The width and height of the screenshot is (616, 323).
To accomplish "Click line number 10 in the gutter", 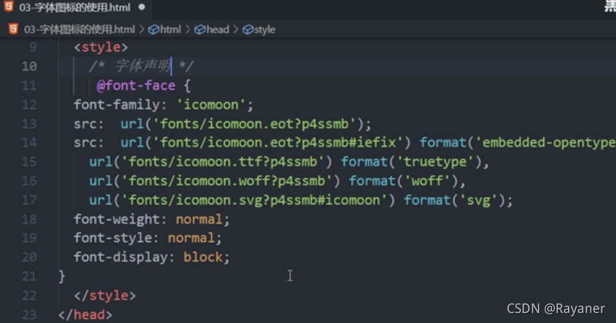I will coord(29,67).
